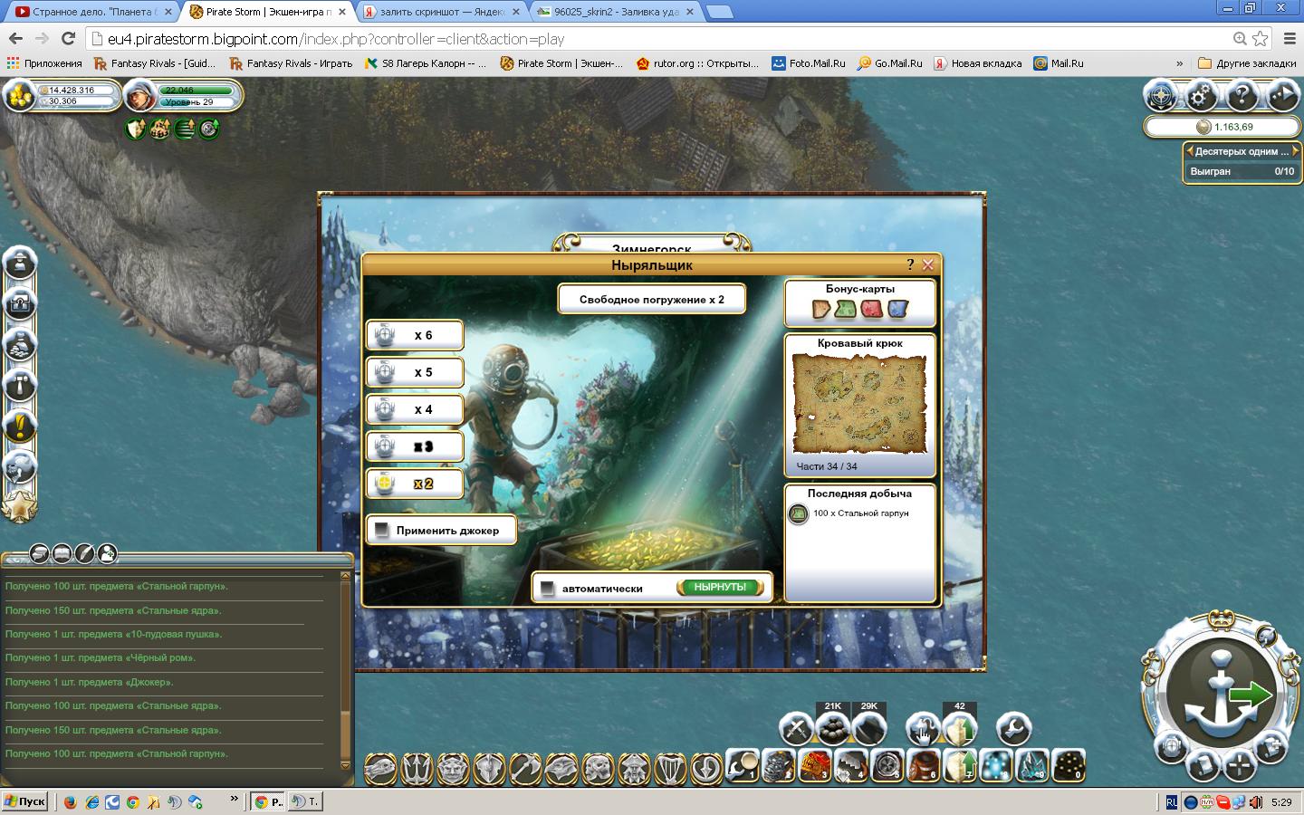Click the RU language indicator in tray

tap(1171, 801)
